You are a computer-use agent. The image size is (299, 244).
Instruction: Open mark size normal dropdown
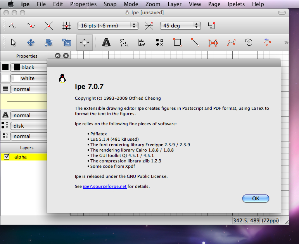tap(29, 136)
